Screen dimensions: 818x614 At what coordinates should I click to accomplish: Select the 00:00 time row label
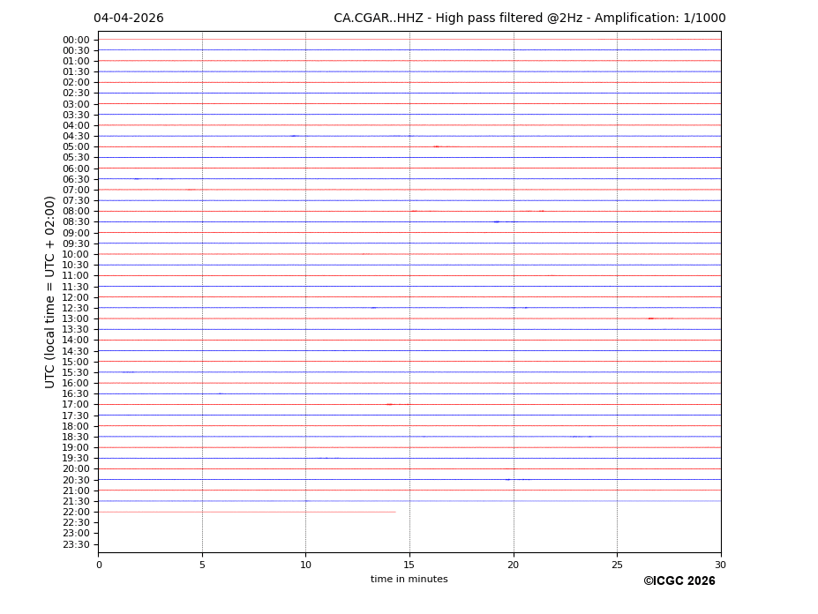pyautogui.click(x=76, y=40)
